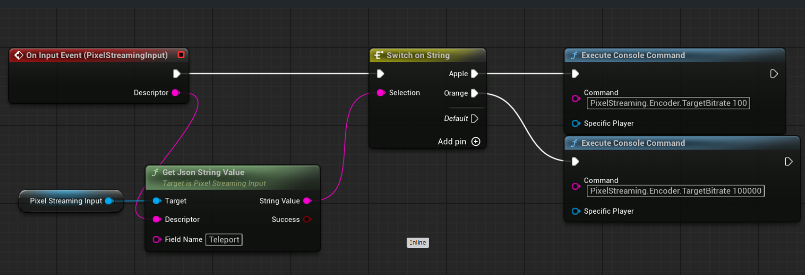Edit the TargetBitrate 100 command field
Viewport: 805px width, 275px height.
pos(668,103)
